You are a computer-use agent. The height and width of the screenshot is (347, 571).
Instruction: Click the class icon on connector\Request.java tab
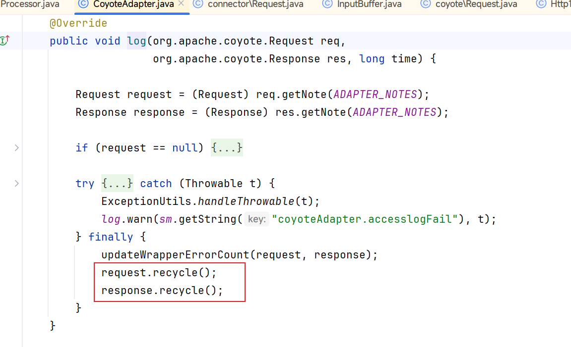pos(198,4)
